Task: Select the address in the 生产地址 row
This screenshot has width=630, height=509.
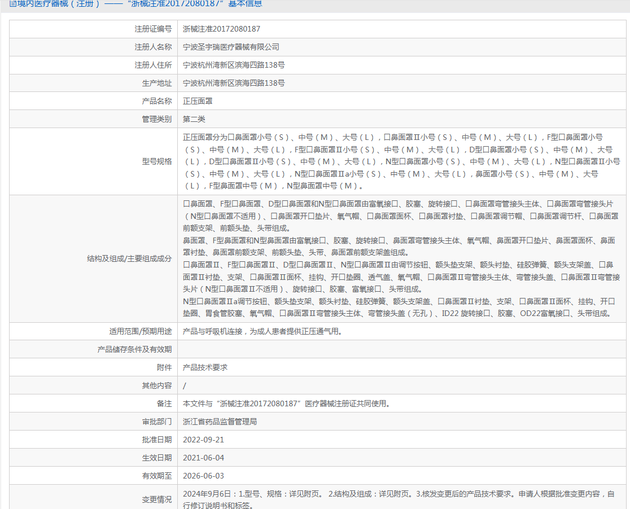Action: click(234, 83)
